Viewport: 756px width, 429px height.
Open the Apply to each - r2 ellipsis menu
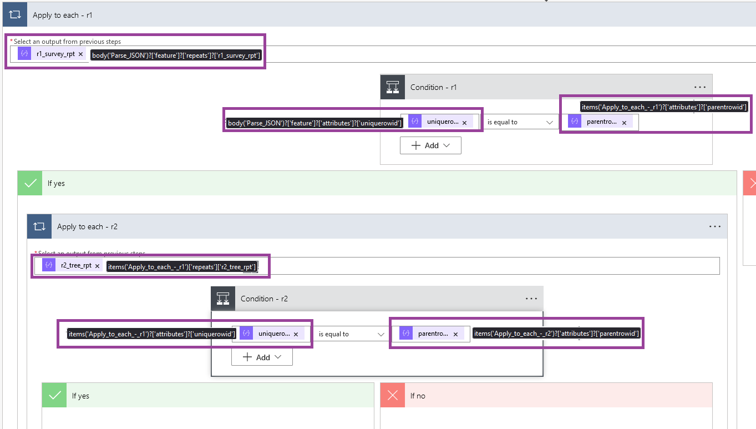point(714,226)
